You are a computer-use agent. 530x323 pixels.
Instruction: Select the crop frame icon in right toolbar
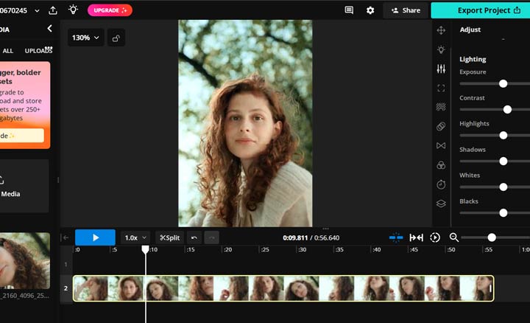(441, 88)
